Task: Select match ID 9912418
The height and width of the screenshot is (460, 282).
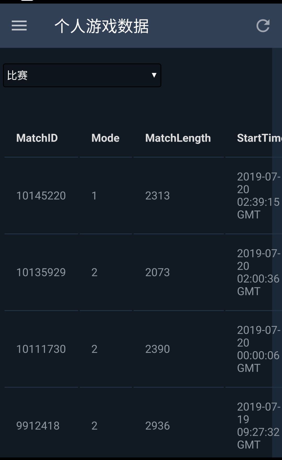Action: click(38, 426)
